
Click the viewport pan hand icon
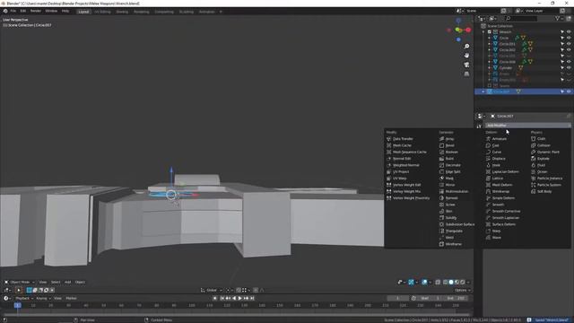click(466, 56)
